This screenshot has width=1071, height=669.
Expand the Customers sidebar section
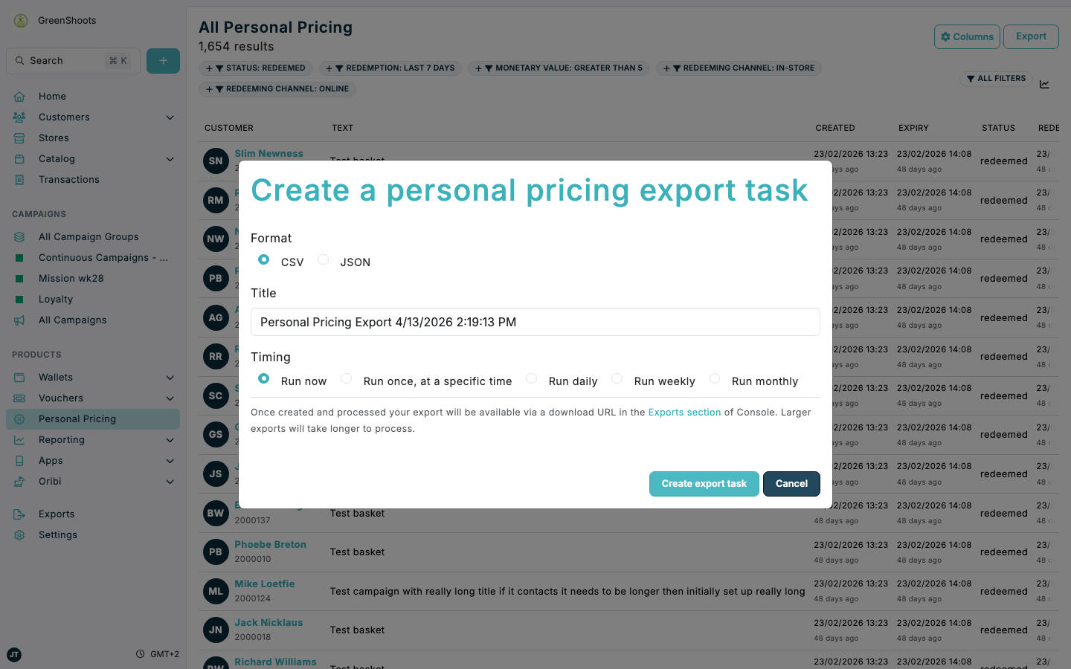coord(170,117)
